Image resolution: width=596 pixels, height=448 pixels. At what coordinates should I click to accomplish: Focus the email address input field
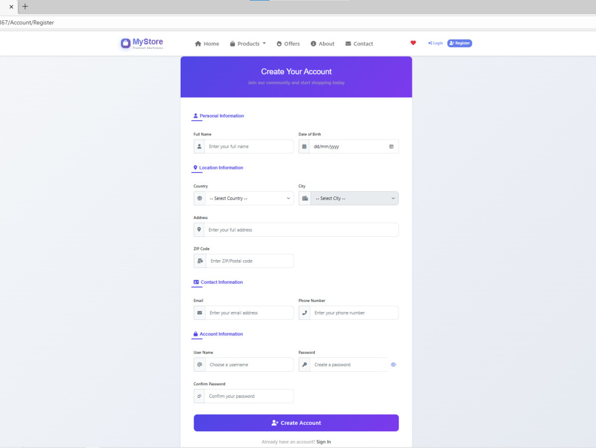[x=249, y=313]
